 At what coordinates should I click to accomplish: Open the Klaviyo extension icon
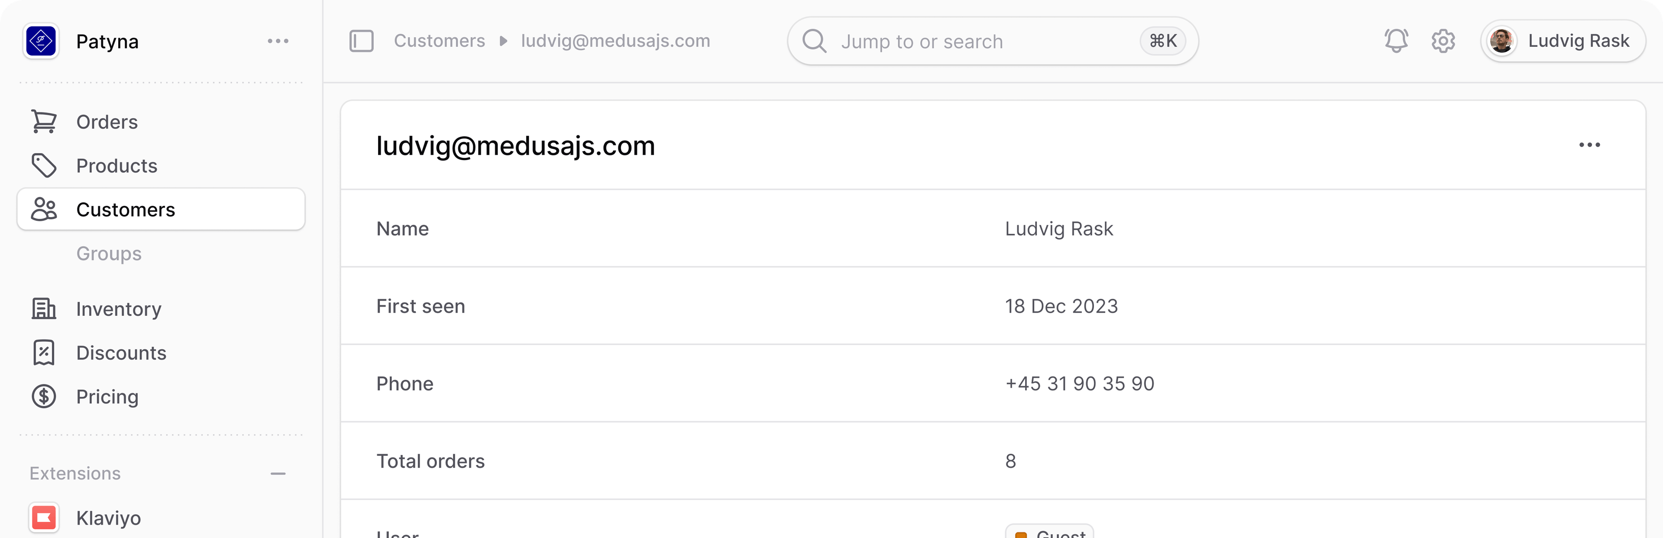[44, 517]
